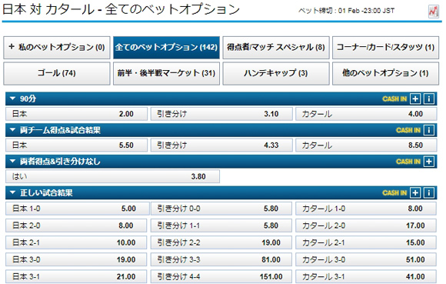
Task: Open info icon in 正しい試合結果 header
Action: click(429, 192)
